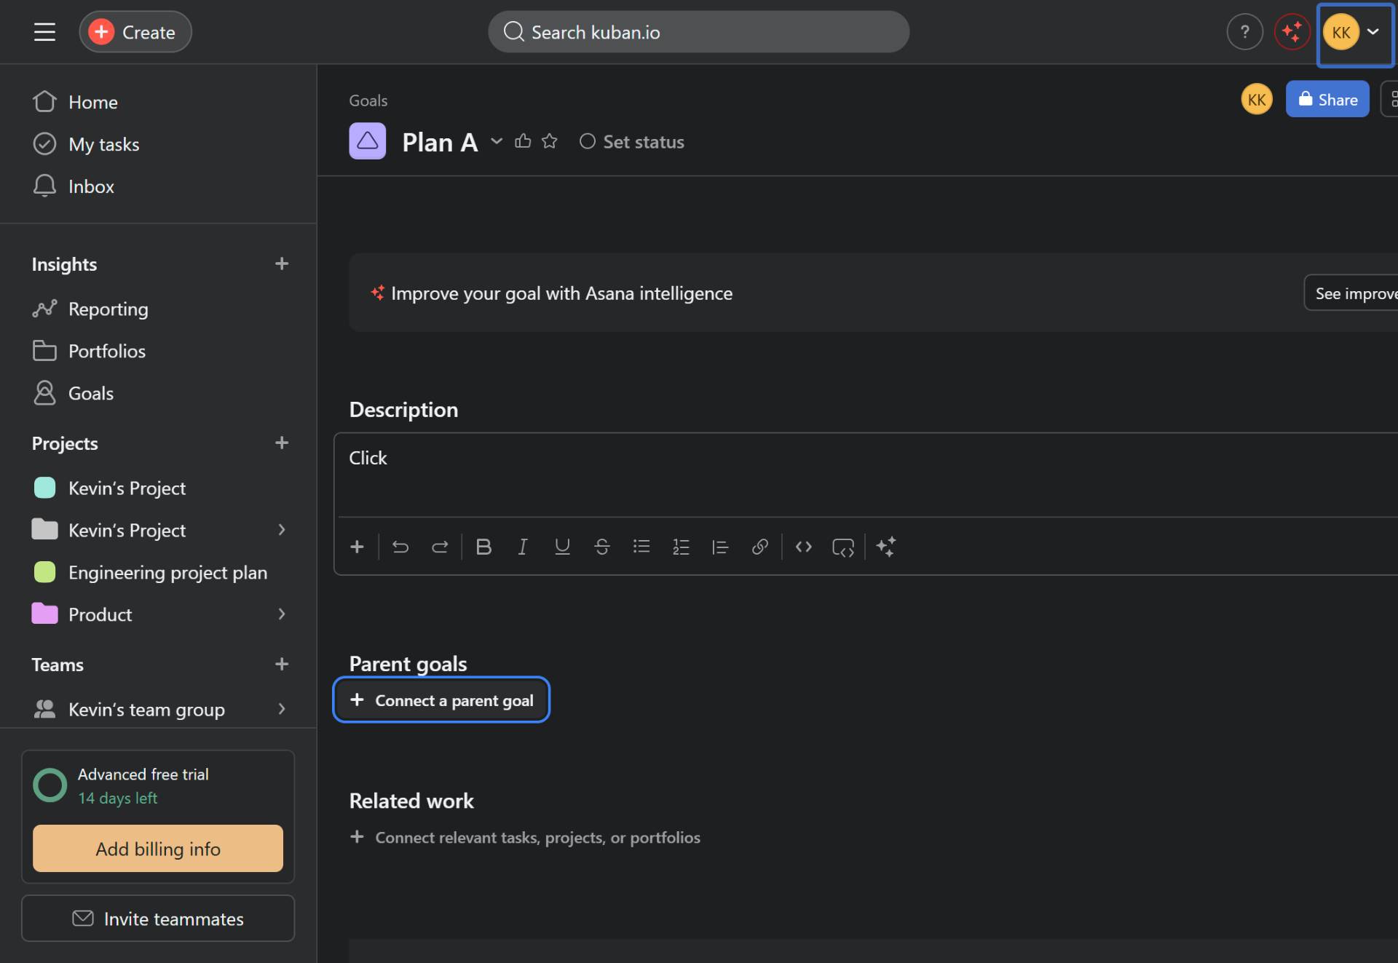
Task: Expand the Product folder chevron
Action: (x=282, y=614)
